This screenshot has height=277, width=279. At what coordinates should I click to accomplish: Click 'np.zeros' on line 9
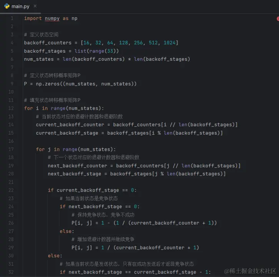coord(48,84)
